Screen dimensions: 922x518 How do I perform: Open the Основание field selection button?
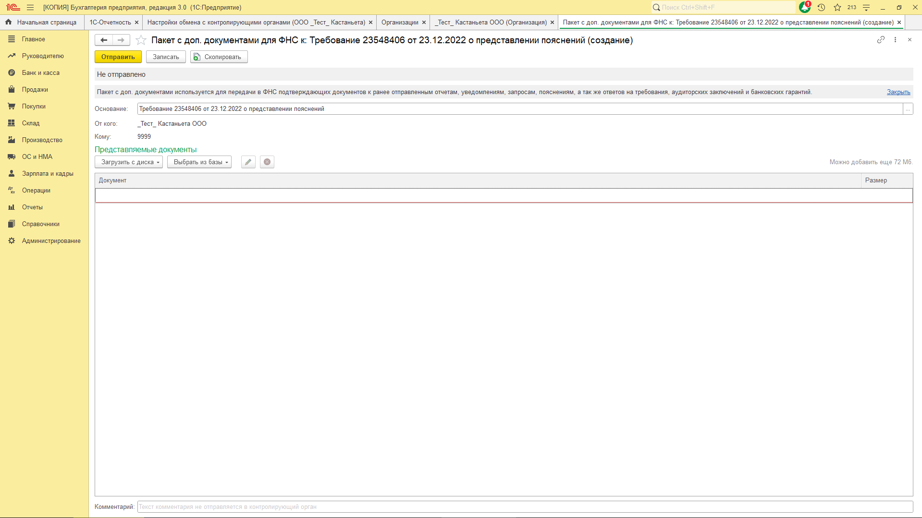coord(908,109)
